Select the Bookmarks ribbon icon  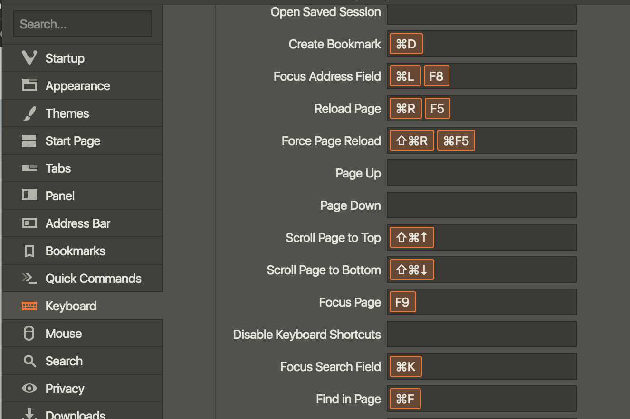pos(29,251)
